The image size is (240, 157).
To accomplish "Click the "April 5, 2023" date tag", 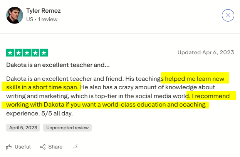I will 23,127.
